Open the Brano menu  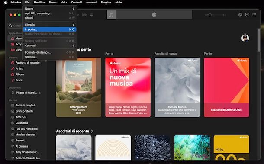[x=52, y=3]
